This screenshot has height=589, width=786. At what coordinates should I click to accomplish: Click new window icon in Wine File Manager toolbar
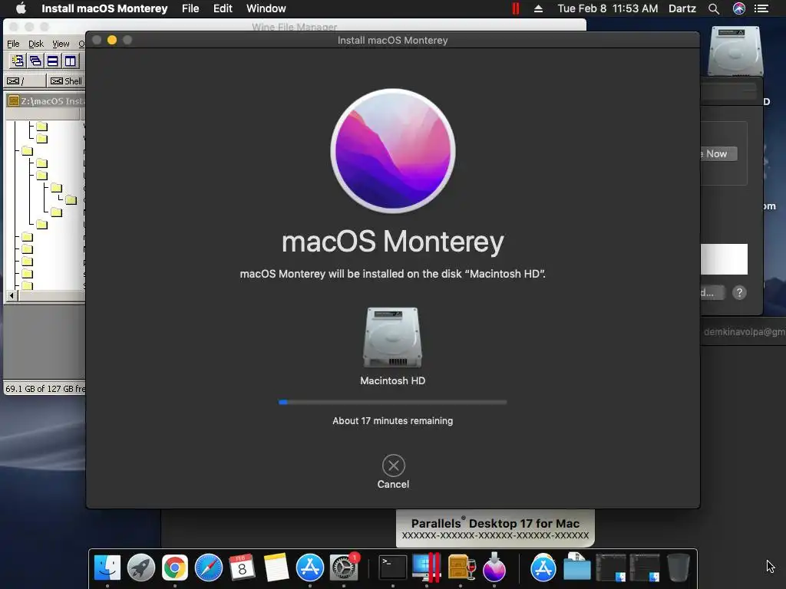coord(18,61)
